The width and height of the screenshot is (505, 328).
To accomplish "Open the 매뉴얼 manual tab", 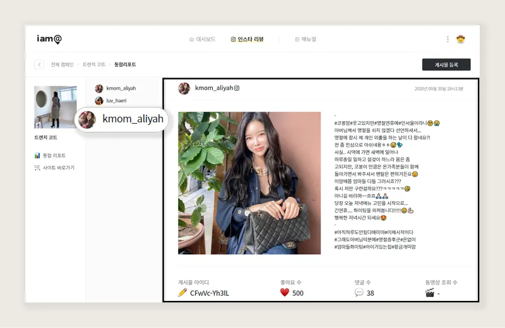I will pos(306,39).
